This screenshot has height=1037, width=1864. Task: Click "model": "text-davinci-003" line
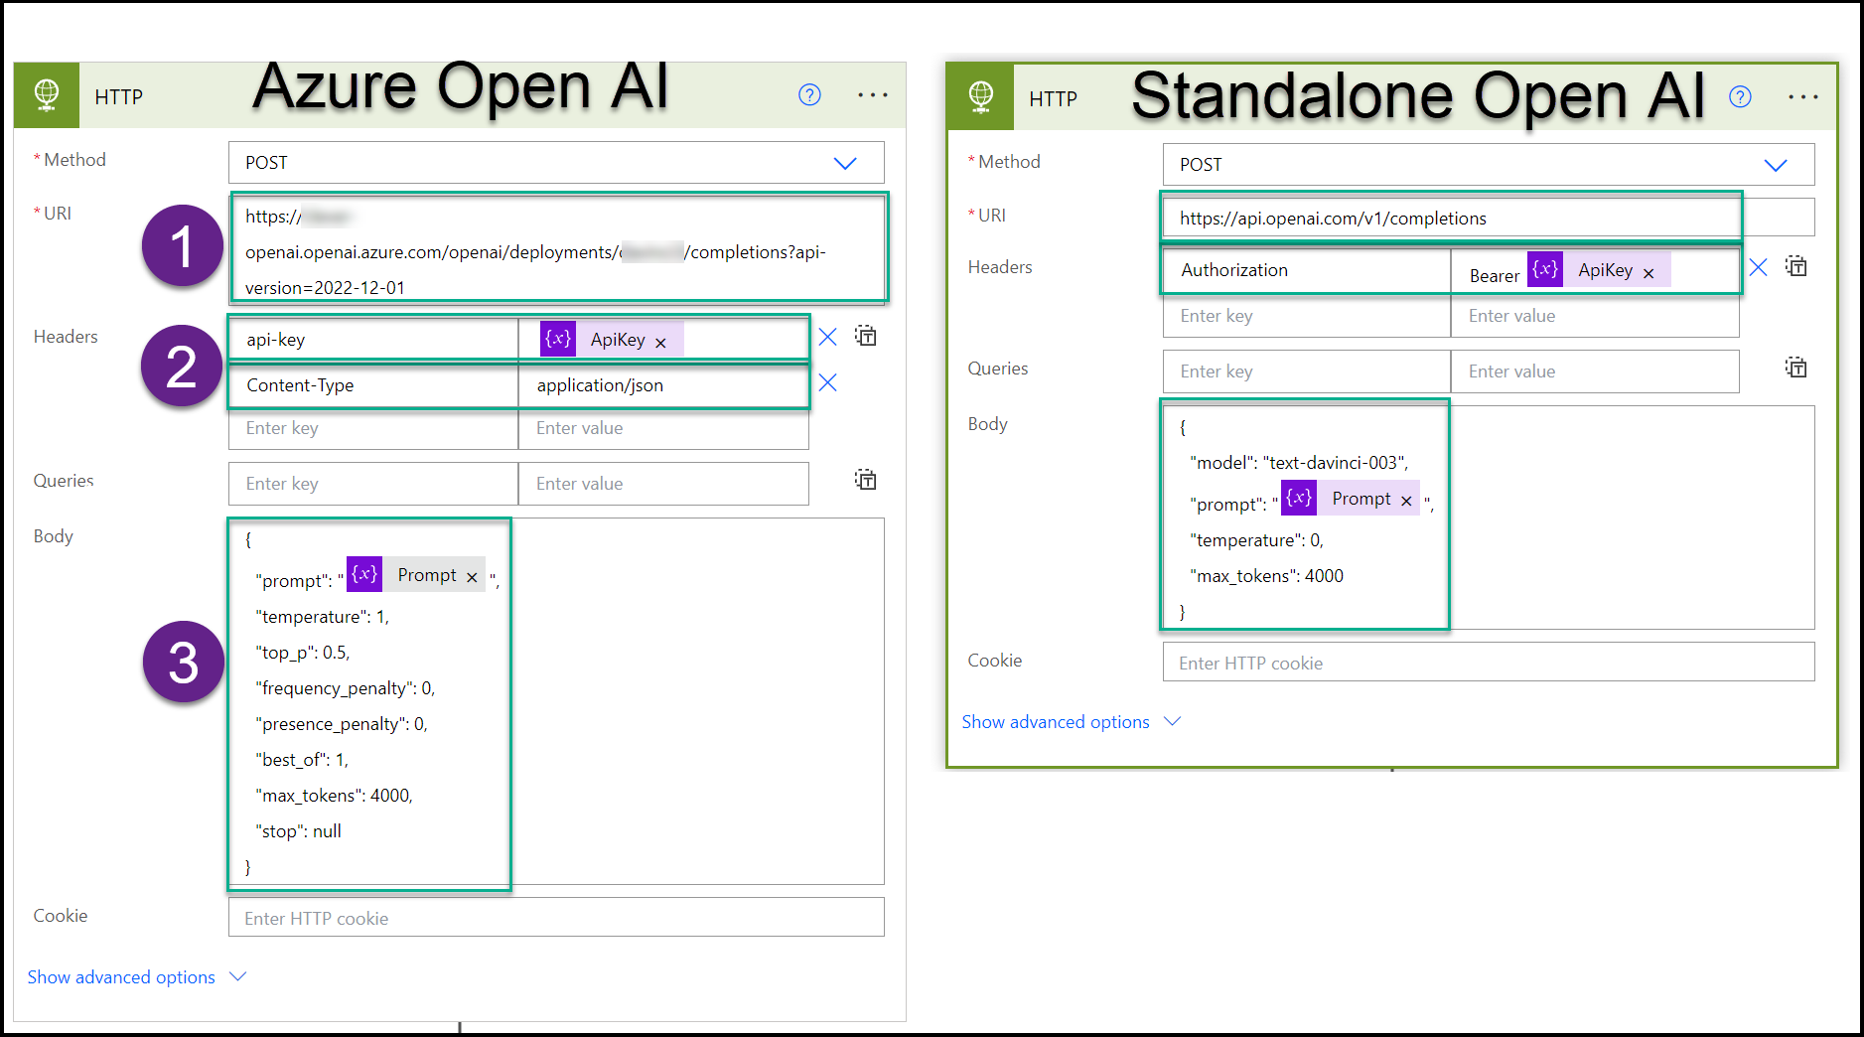coord(1299,463)
